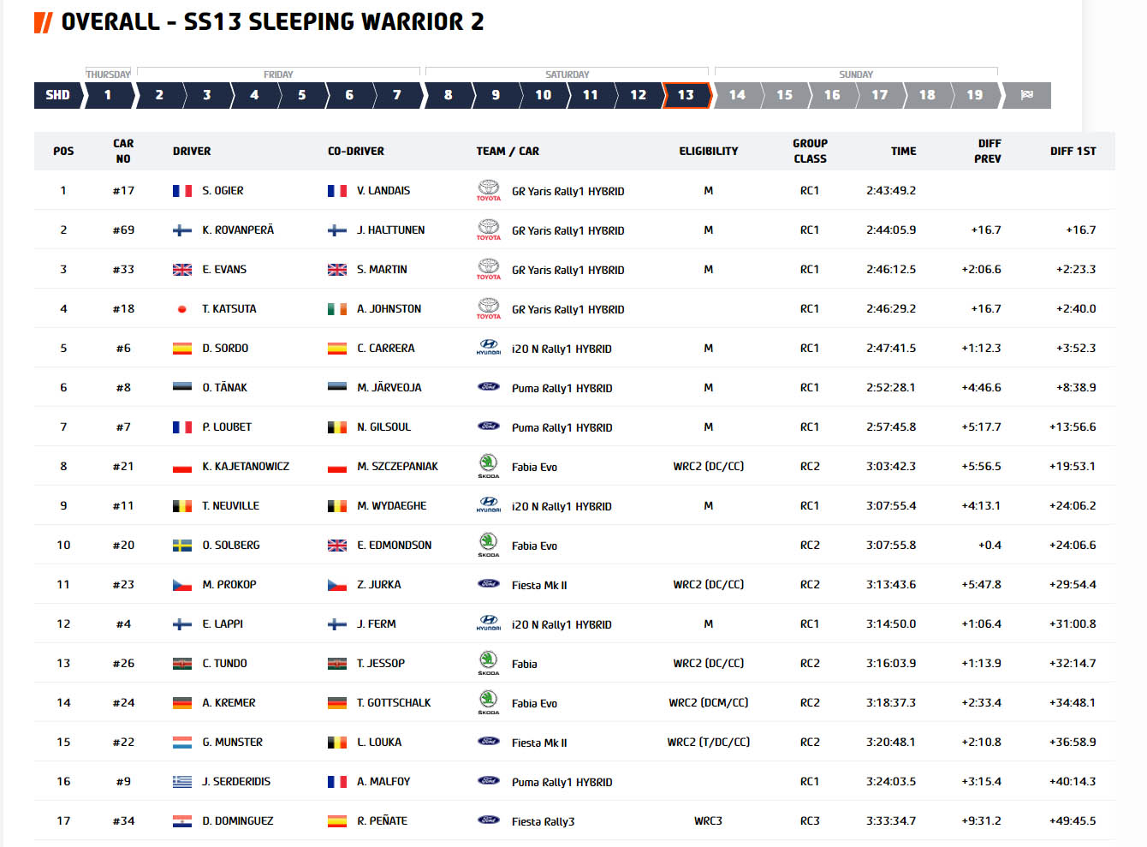Image resolution: width=1147 pixels, height=847 pixels.
Task: Open the SHD shakedown stage tab
Action: pos(58,95)
